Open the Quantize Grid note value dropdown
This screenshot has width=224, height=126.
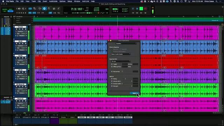pos(120,61)
